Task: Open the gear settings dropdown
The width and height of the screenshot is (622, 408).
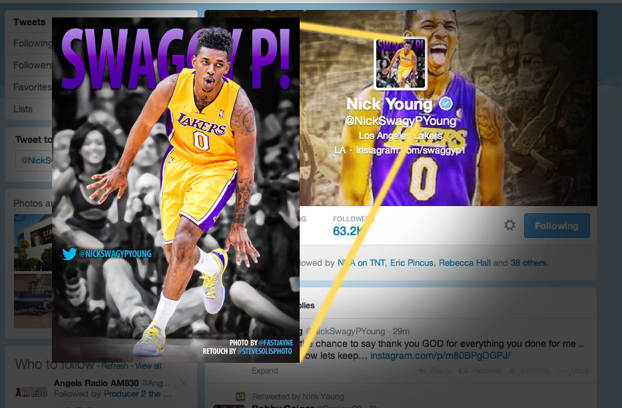Action: (509, 225)
